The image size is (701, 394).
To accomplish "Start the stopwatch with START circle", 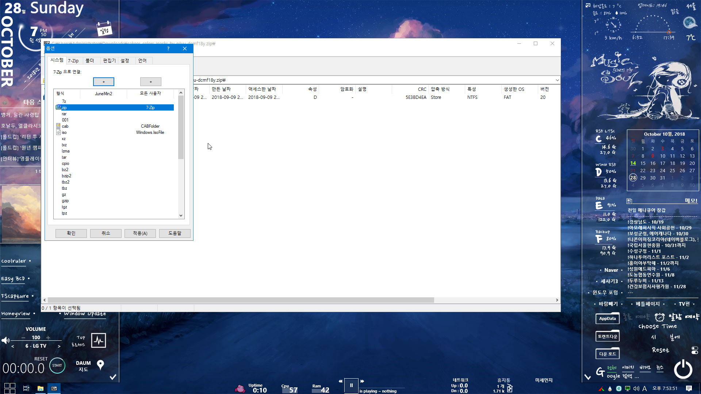I will (57, 365).
